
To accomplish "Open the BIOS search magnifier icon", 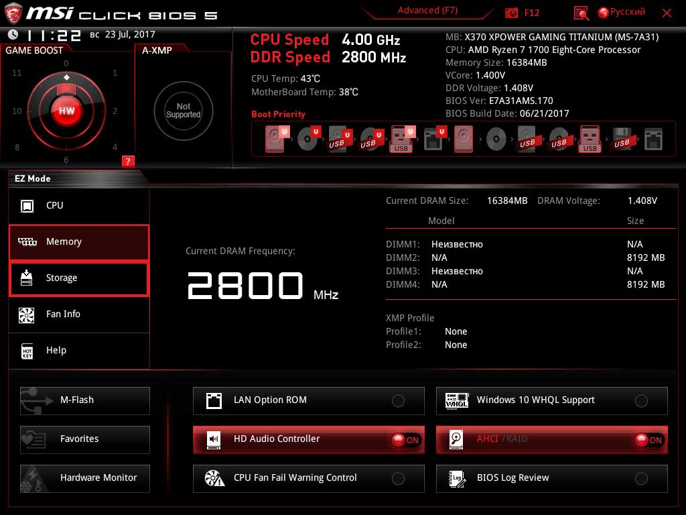I will pos(581,13).
